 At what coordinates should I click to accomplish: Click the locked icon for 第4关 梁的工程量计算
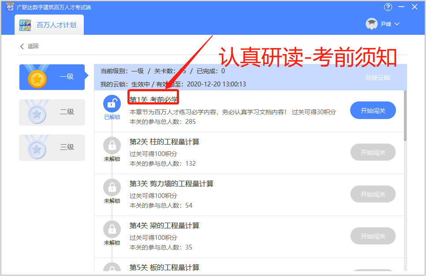point(112,229)
